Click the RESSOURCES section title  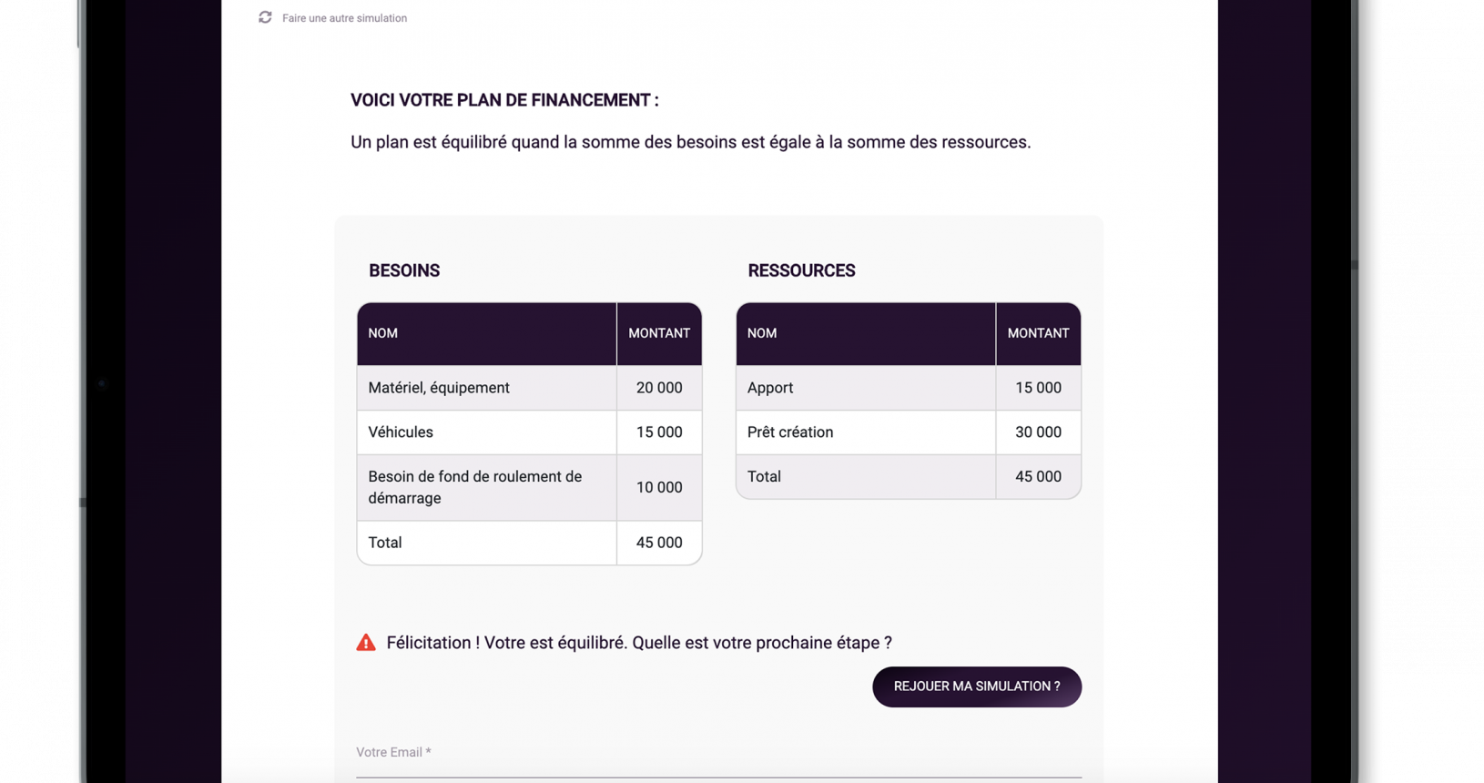point(801,270)
